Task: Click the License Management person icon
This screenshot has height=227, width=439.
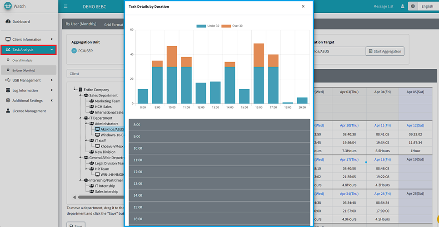Action: (8, 111)
